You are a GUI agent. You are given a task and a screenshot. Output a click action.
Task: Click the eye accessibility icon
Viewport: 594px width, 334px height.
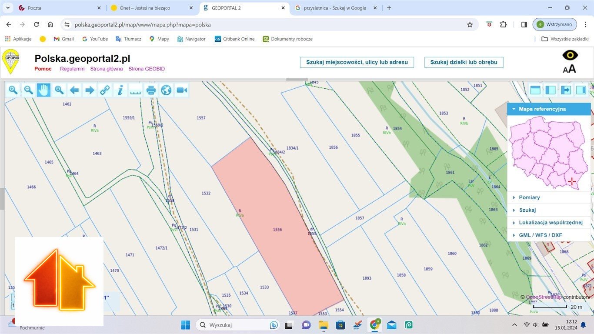pos(570,55)
